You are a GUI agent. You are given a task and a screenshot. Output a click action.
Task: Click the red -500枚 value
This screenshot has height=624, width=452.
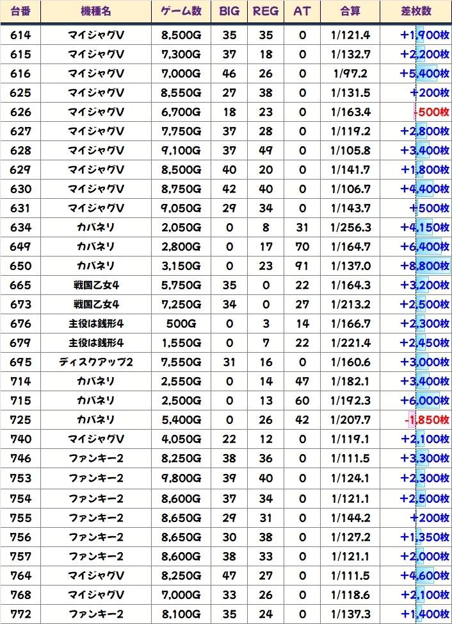coord(431,112)
